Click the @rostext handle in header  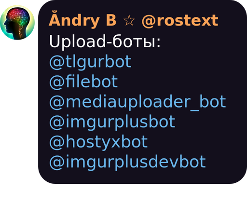pyautogui.click(x=180, y=21)
